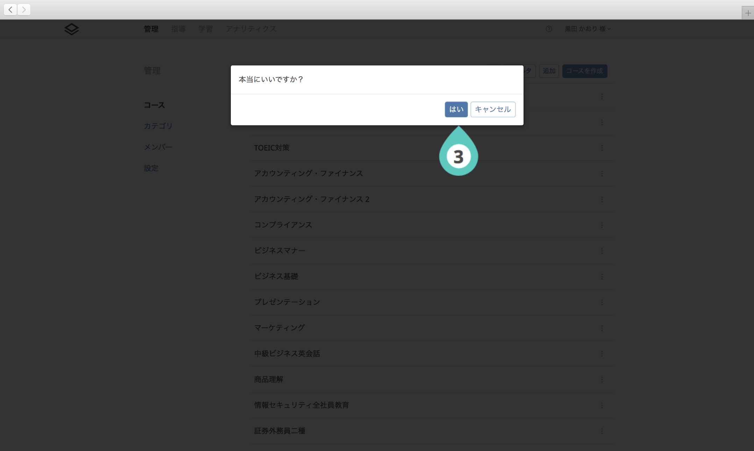This screenshot has height=451, width=754.
Task: Select カテゴリ in the sidebar
Action: pos(158,126)
